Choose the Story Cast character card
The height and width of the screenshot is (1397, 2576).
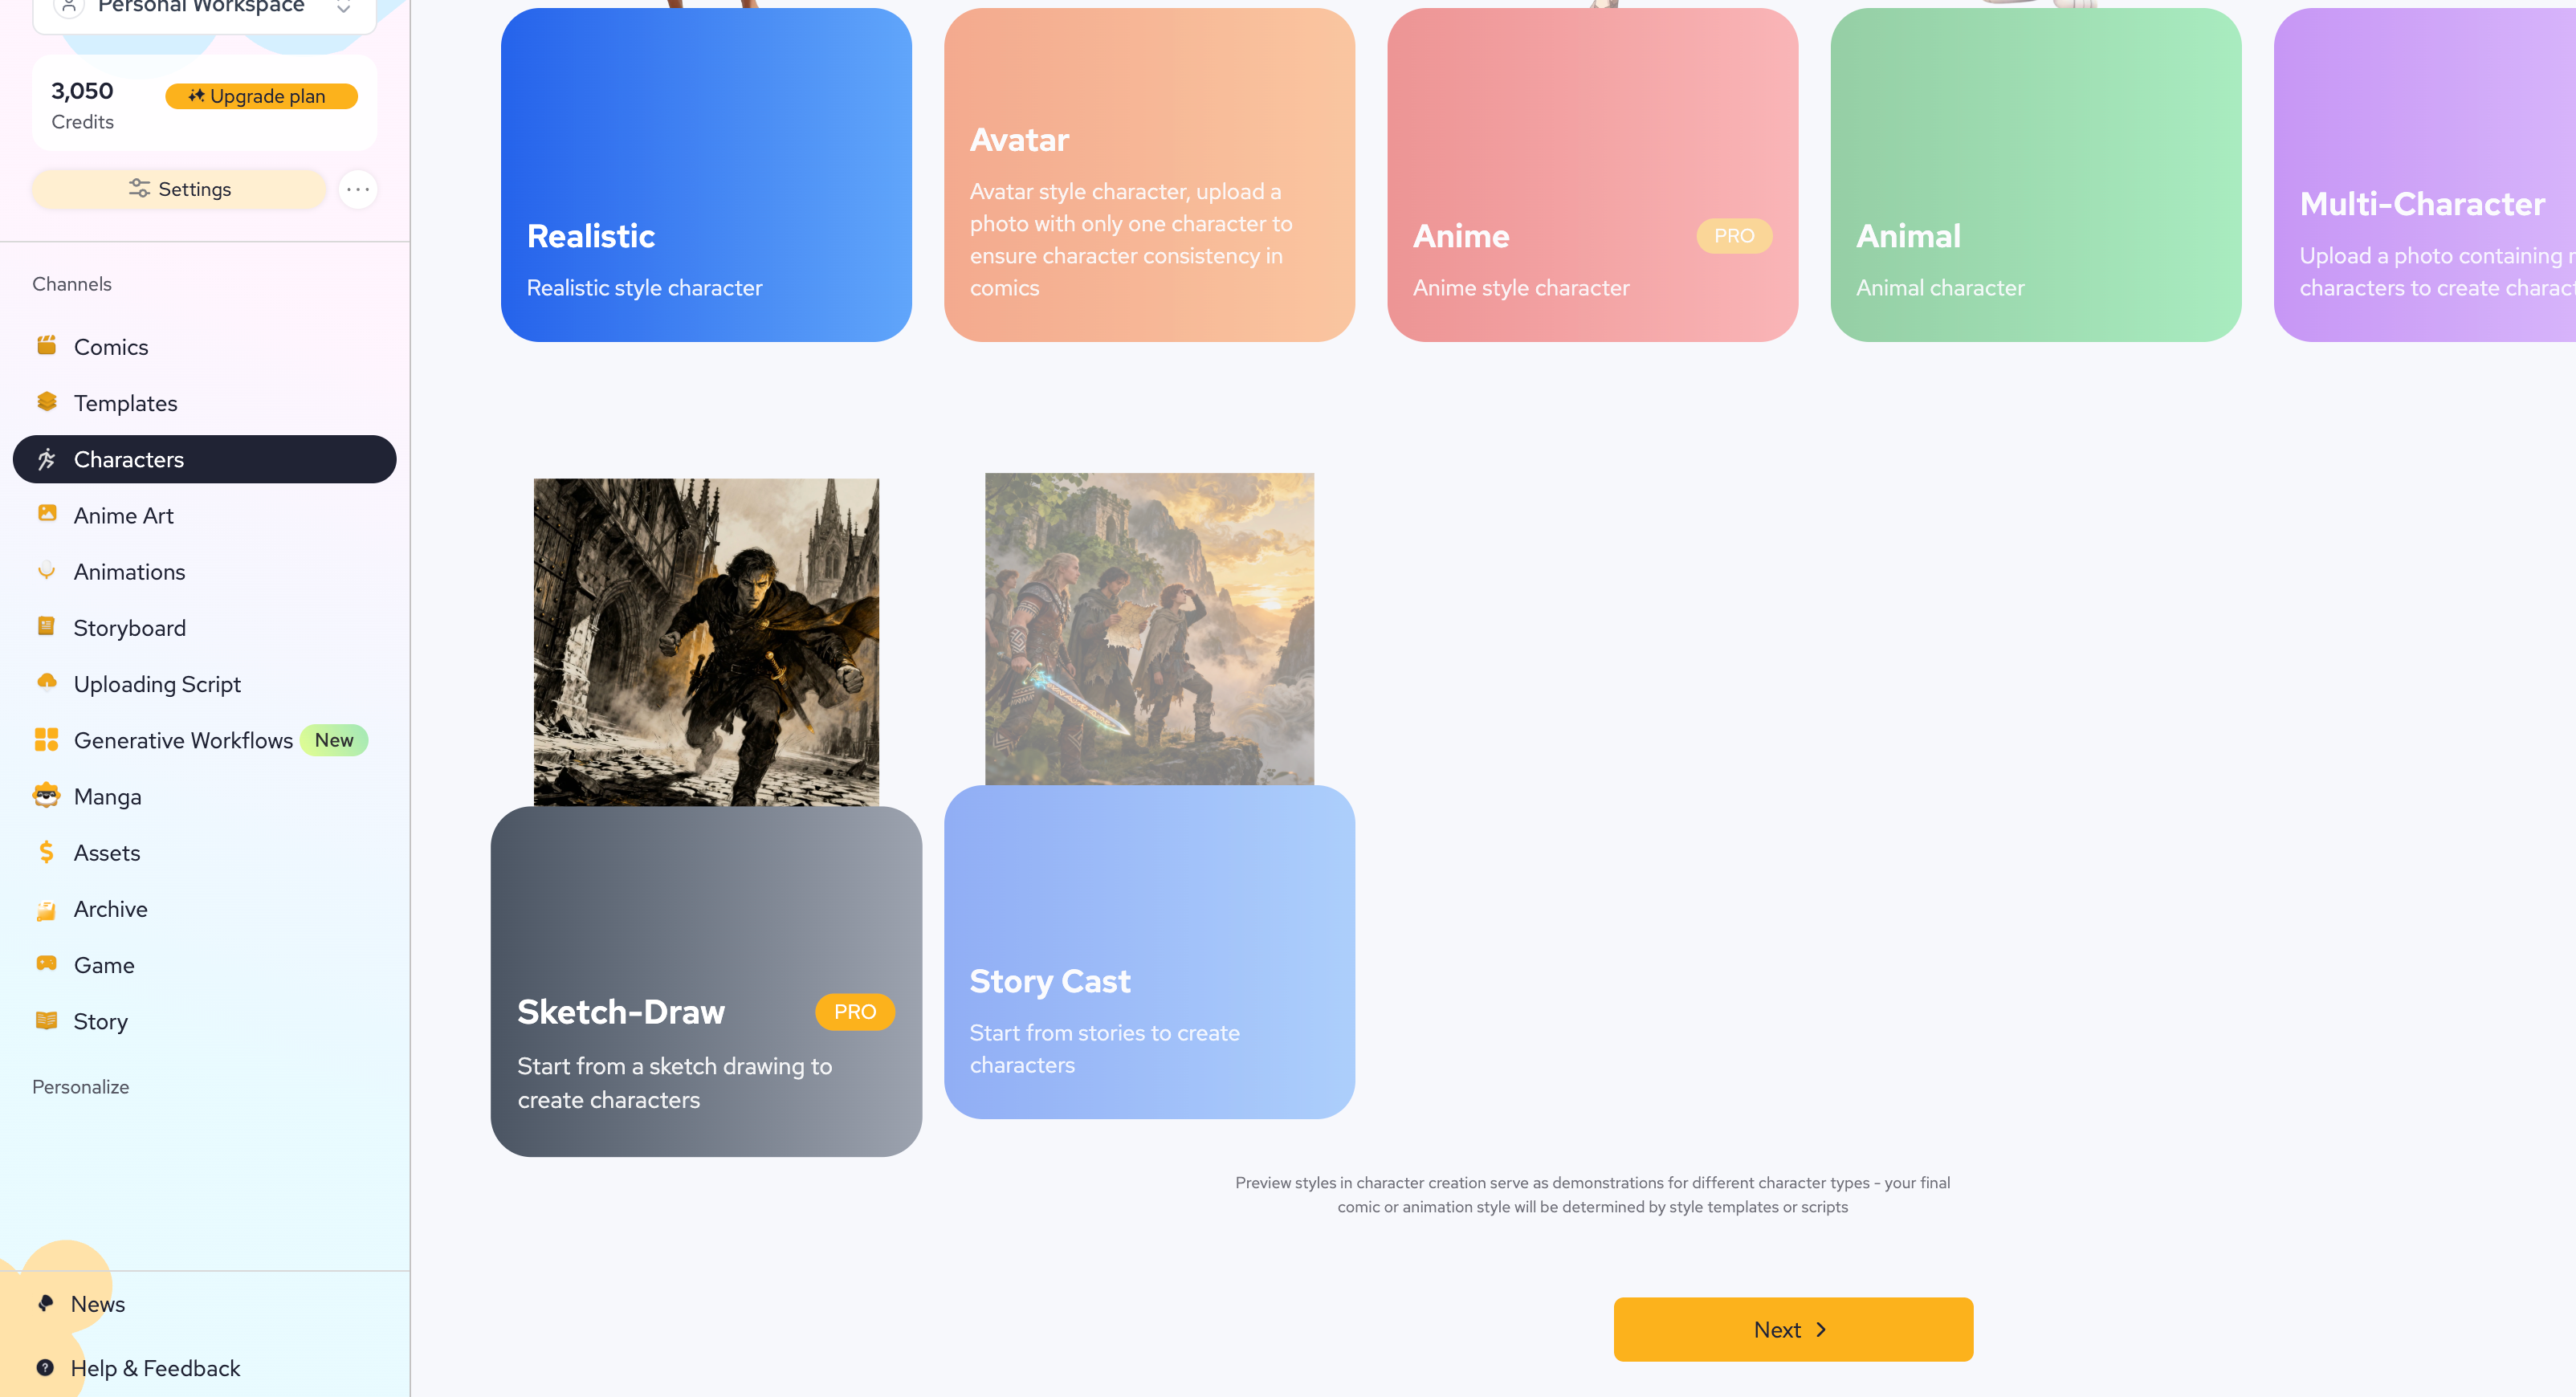pos(1149,951)
